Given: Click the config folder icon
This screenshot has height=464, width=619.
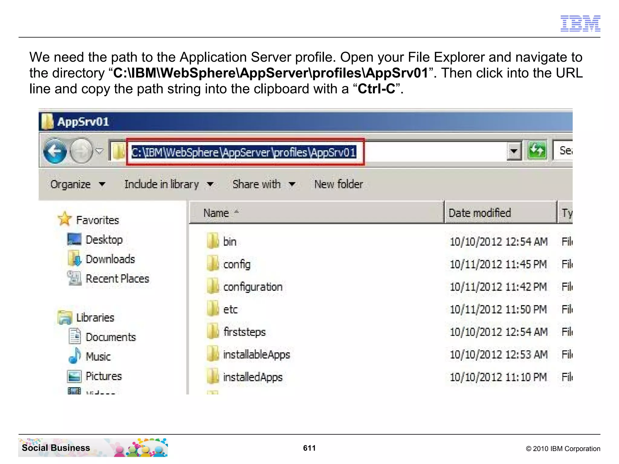Looking at the screenshot, I should pyautogui.click(x=213, y=263).
